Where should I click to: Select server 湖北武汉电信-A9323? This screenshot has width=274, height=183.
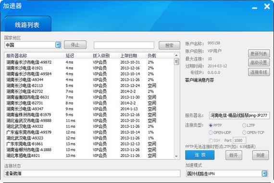click(x=89, y=138)
